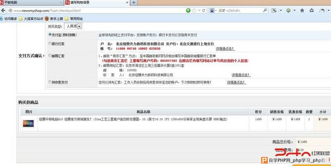The image size is (331, 166).
Task: Switch to the 平板电脑 tab
Action: click(x=31, y=2)
